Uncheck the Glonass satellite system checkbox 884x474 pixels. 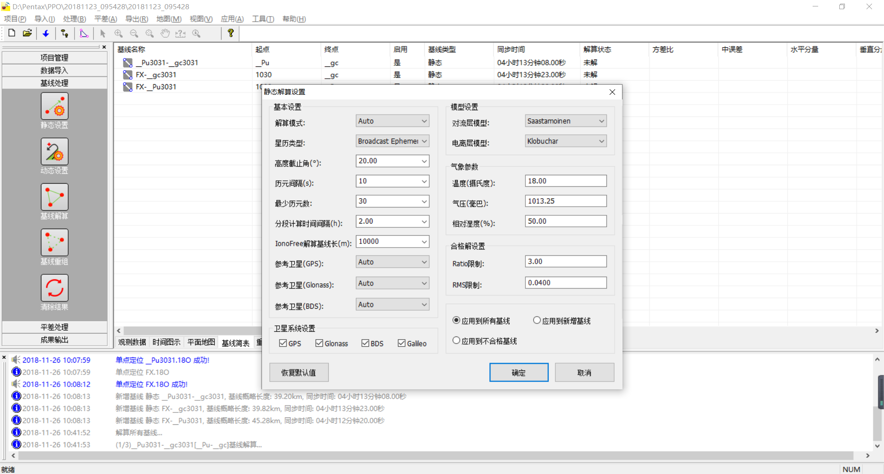319,343
